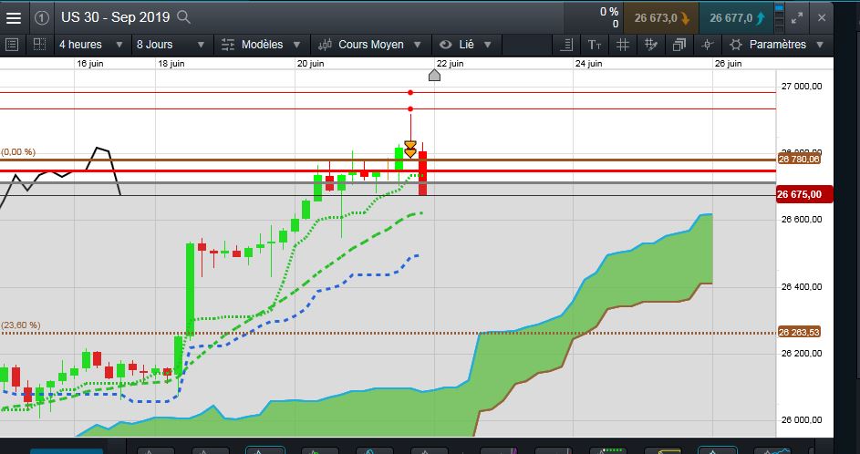Screen dimensions: 860x454
Task: Search instruments with the magnifier icon
Action: click(183, 17)
